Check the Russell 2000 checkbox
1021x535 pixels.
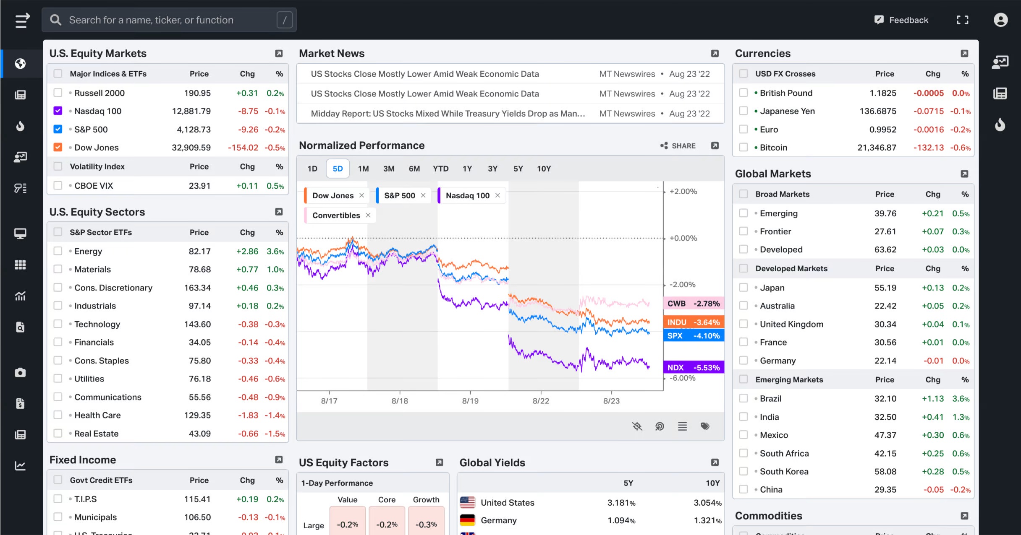point(58,93)
